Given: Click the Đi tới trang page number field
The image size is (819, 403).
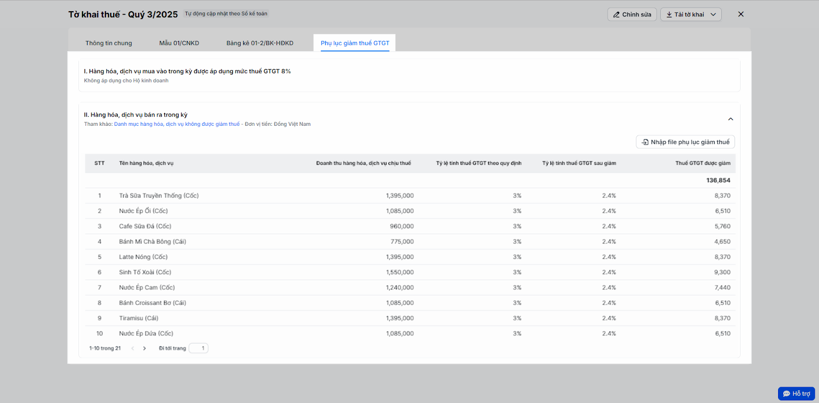Looking at the screenshot, I should pos(199,348).
